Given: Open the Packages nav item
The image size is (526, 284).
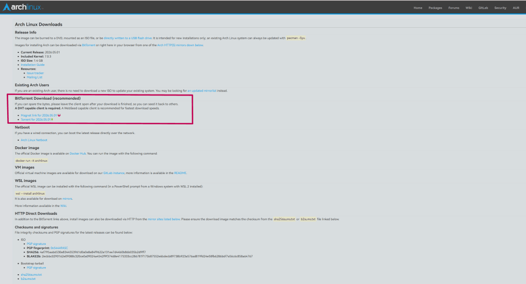Looking at the screenshot, I should coord(435,8).
